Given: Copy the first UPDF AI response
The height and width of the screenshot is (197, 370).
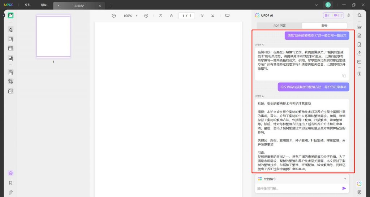Looking at the screenshot, I should point(344,76).
